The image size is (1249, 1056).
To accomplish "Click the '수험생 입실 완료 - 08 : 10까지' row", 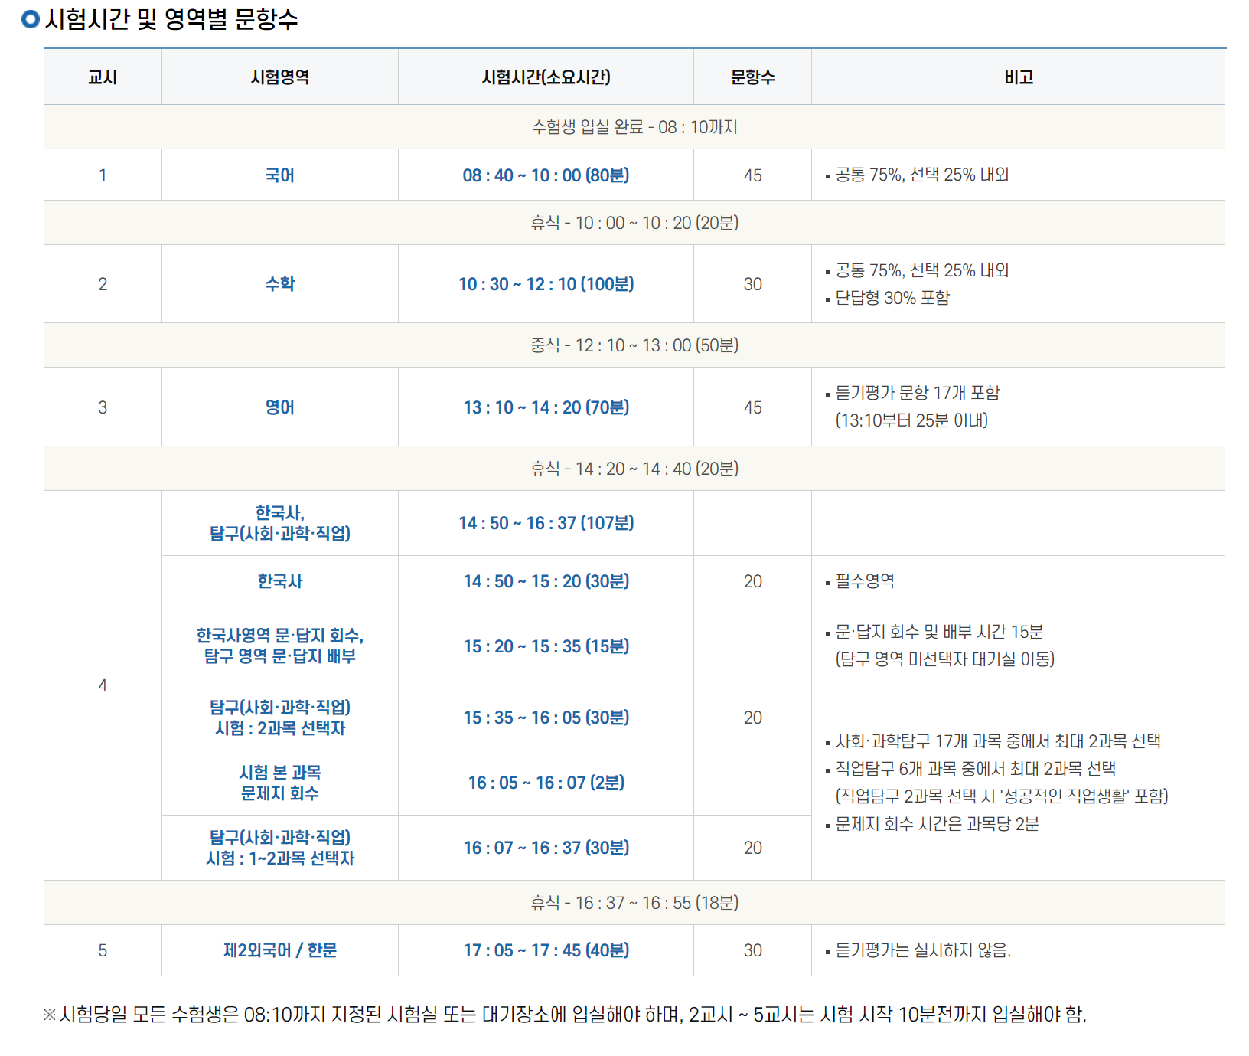I will point(634,127).
